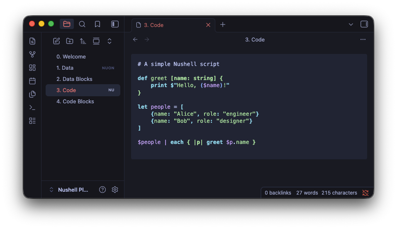Viewport: 397px width, 229px height.
Task: Expand or collapse all folders icon
Action: coord(110,41)
